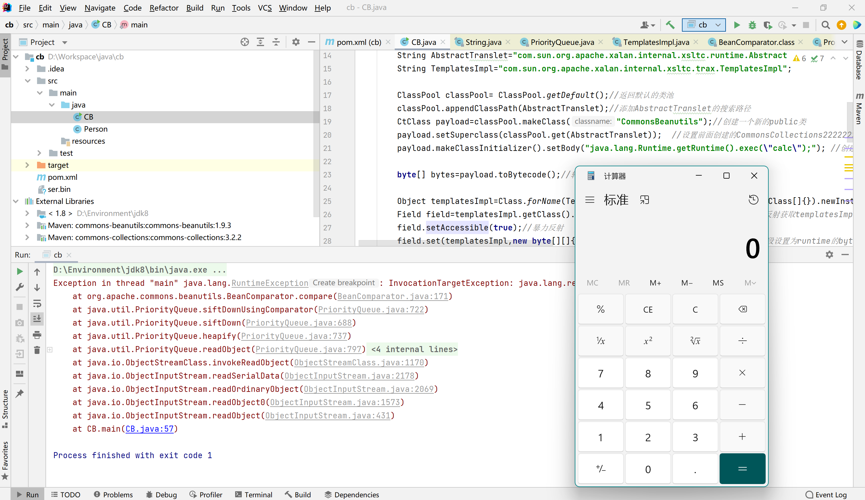Click Collapse All in Project panel
The image size is (865, 500).
pos(276,42)
